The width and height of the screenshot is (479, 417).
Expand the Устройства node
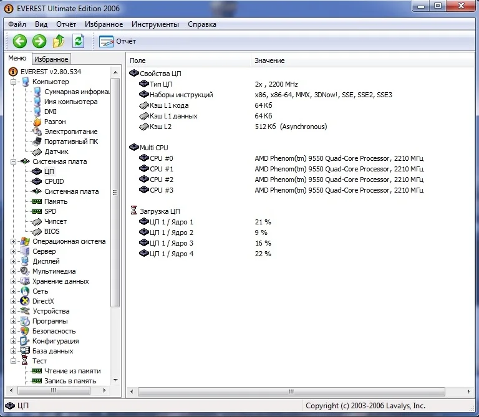pos(13,311)
